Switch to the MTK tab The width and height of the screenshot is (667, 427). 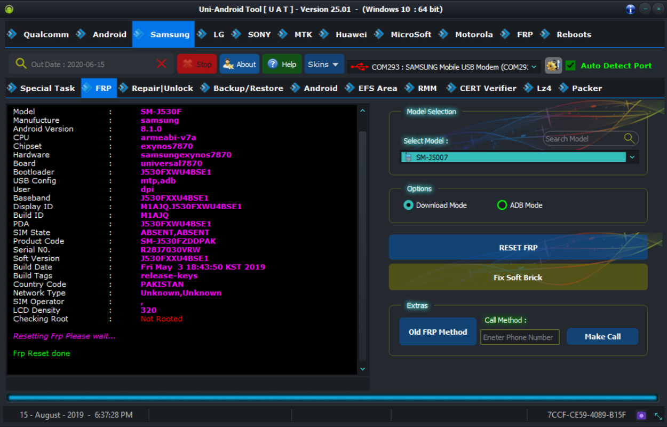tap(296, 34)
